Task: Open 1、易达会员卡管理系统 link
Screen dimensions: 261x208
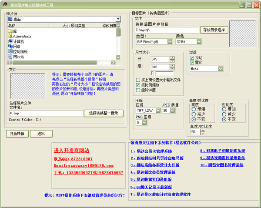Action: coord(151,151)
